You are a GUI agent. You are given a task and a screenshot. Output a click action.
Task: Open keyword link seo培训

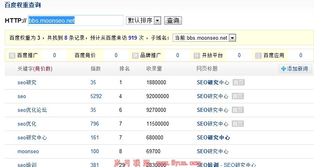27,165
